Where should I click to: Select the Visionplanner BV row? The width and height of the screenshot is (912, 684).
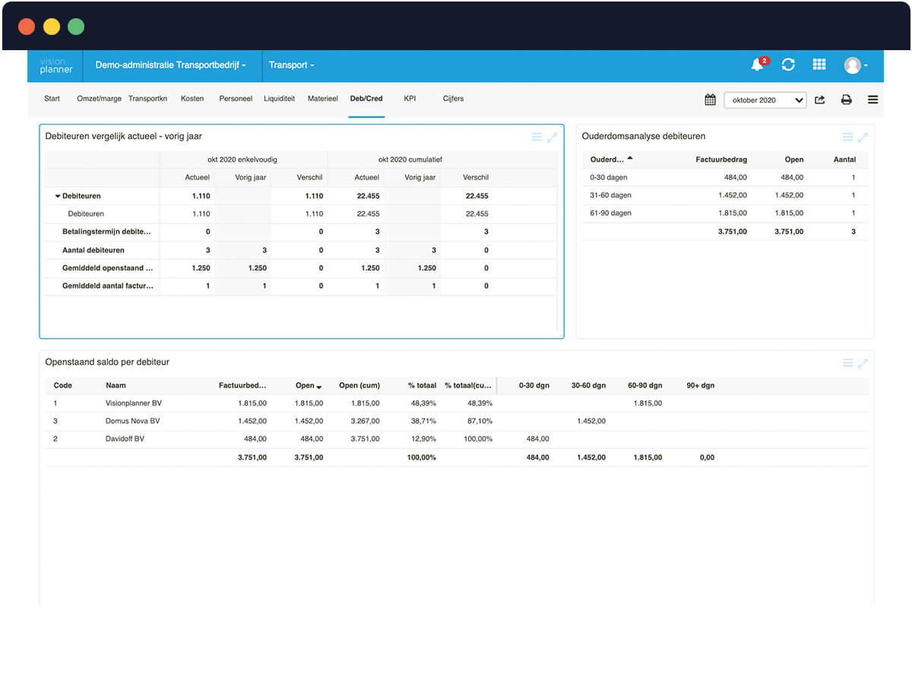pyautogui.click(x=456, y=403)
